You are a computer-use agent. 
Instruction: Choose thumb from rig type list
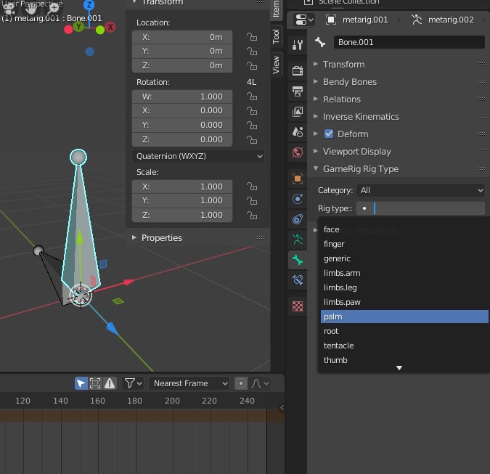[x=404, y=360]
